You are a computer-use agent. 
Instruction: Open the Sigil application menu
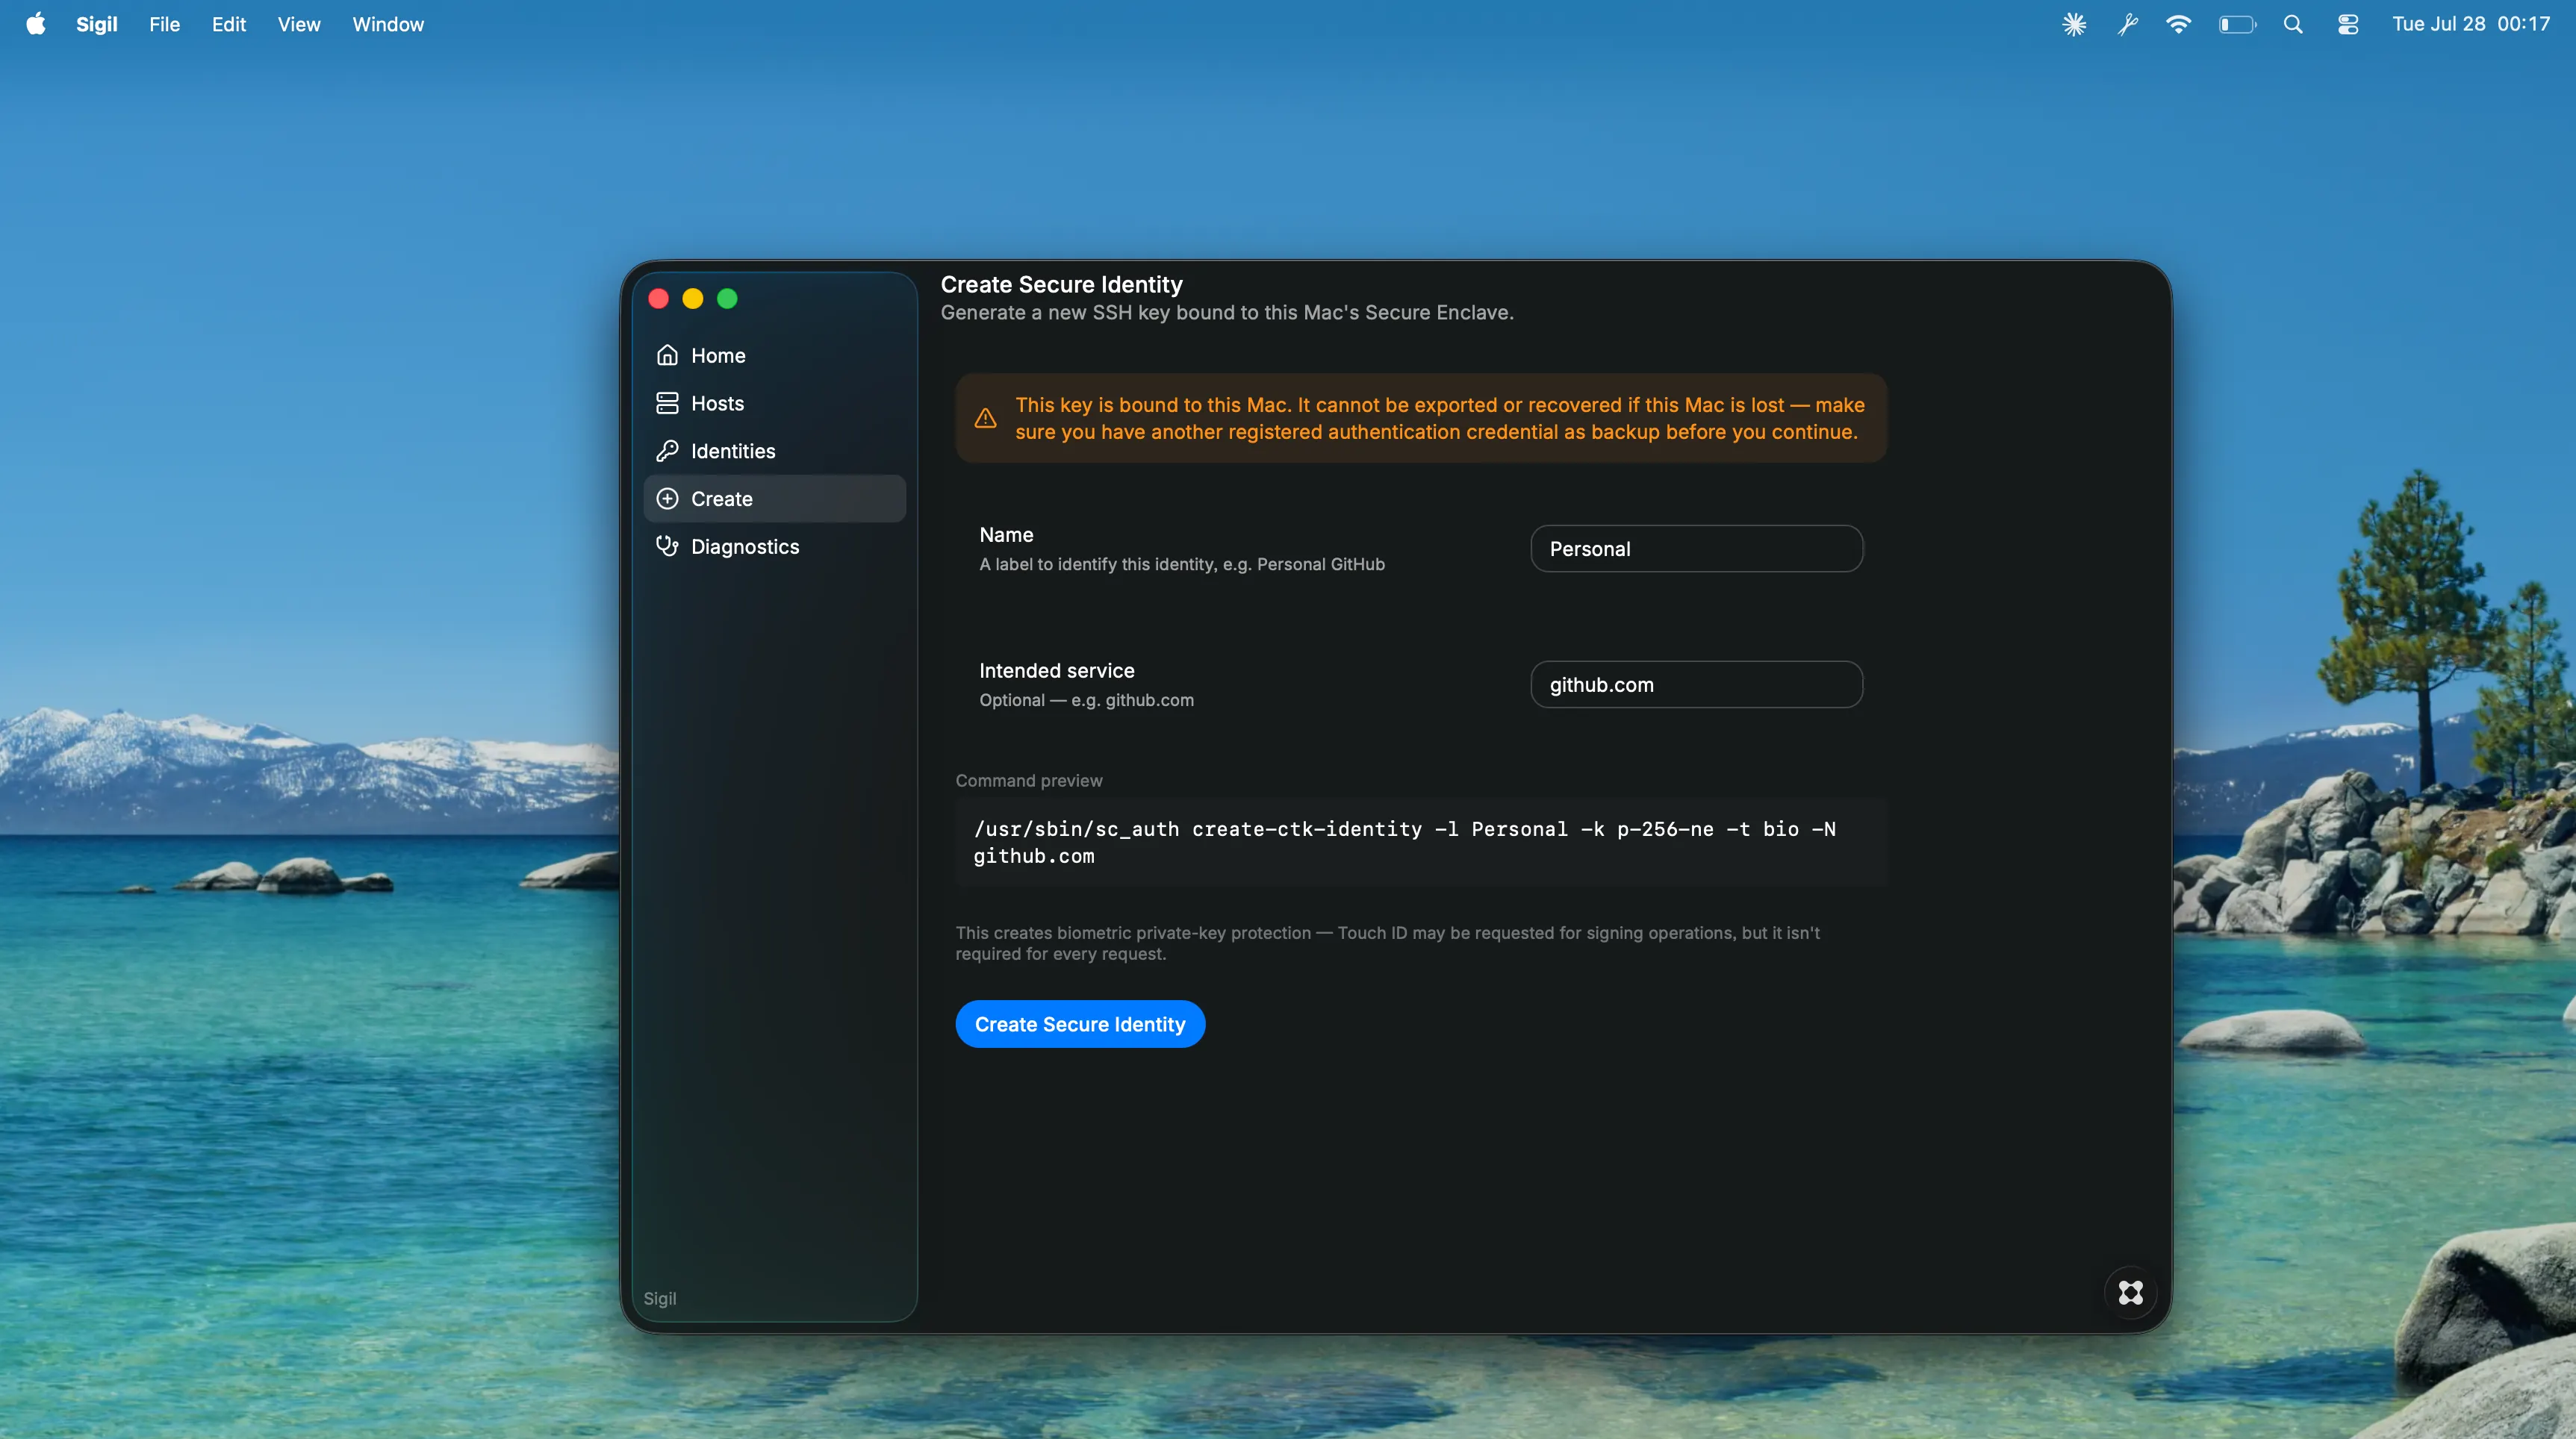[97, 24]
